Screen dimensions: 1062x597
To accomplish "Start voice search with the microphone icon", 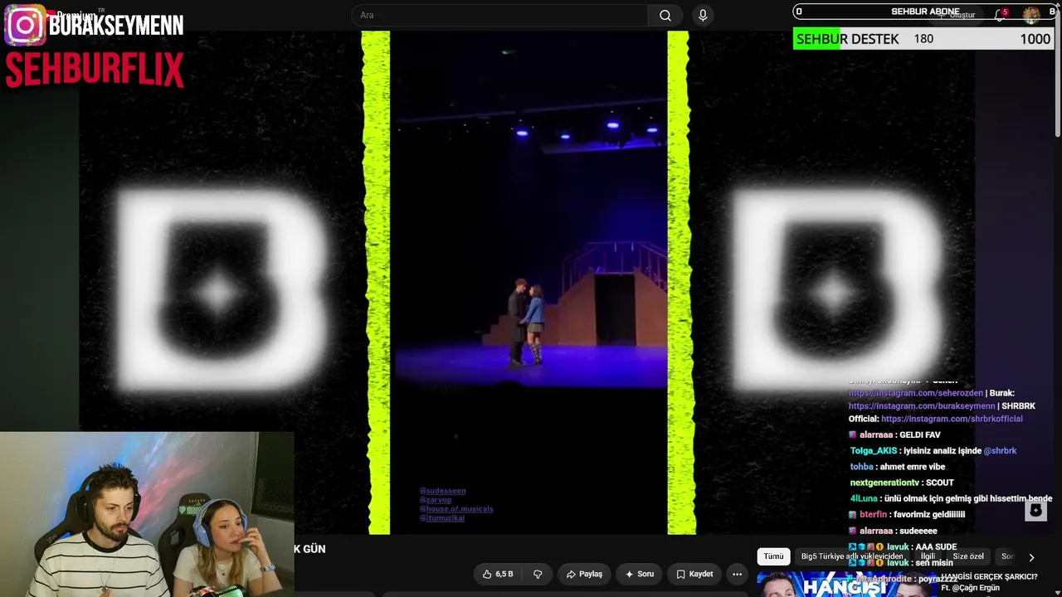I will [x=703, y=15].
